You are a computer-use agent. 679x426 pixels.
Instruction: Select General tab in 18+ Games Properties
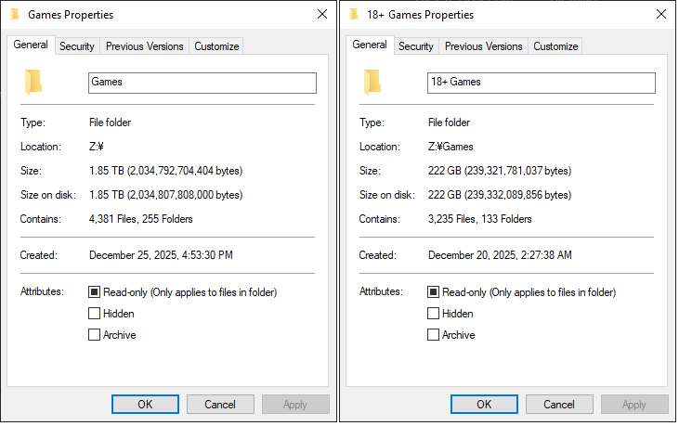(370, 45)
